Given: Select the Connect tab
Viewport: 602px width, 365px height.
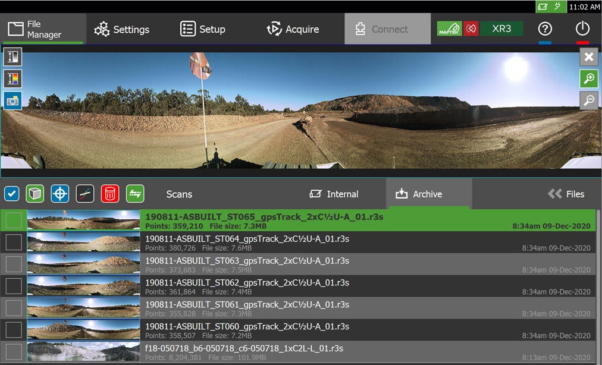Looking at the screenshot, I should tap(387, 29).
